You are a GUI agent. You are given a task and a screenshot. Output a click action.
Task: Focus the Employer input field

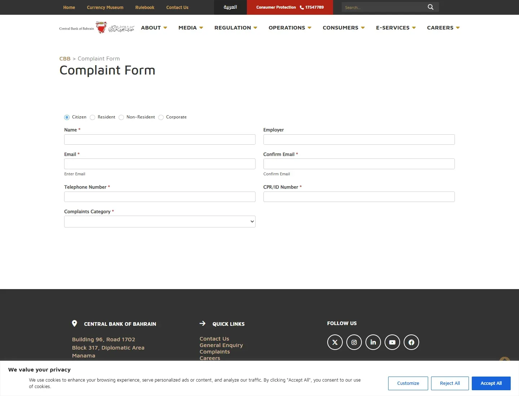click(359, 139)
